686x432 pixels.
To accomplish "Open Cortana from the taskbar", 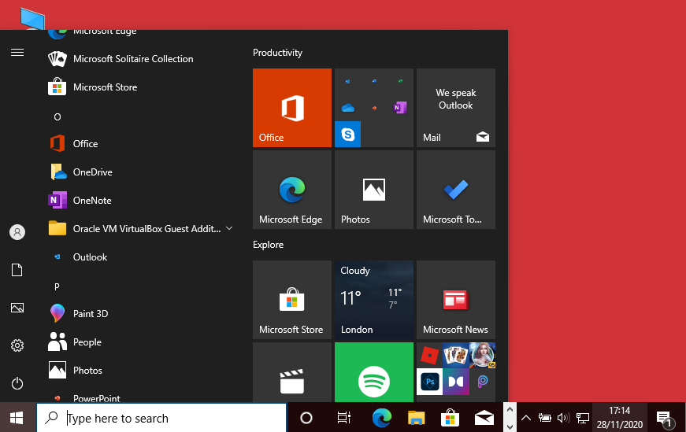I will [306, 418].
